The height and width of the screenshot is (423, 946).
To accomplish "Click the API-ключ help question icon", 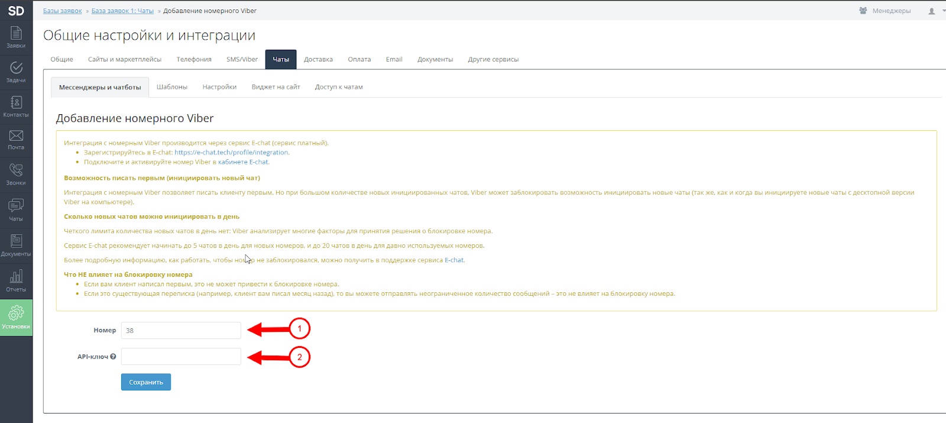I will [x=113, y=357].
